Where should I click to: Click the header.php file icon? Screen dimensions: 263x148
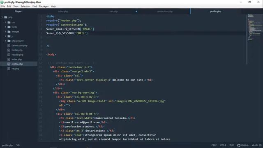pyautogui.click(x=9, y=55)
